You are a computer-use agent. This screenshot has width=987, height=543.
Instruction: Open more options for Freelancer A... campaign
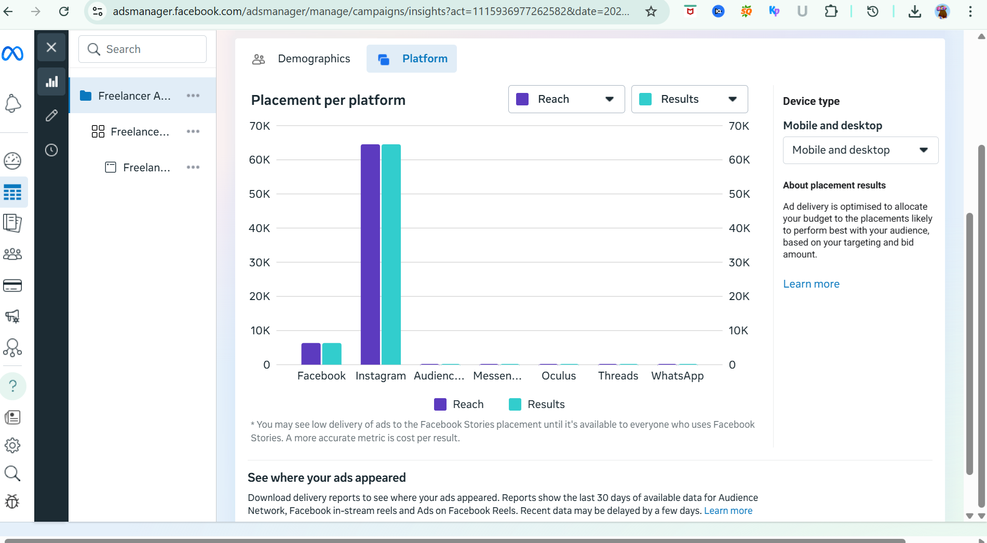pyautogui.click(x=193, y=96)
